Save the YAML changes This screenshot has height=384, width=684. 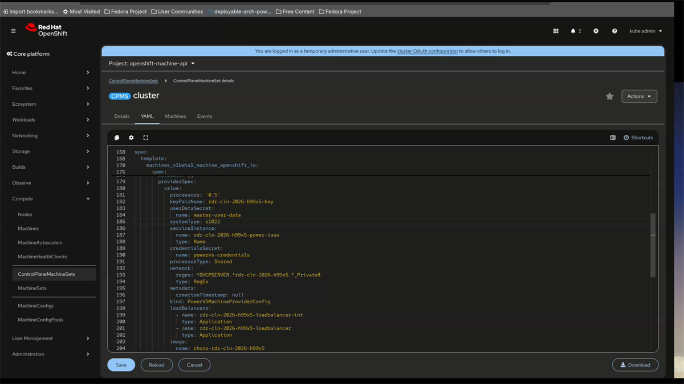(x=121, y=365)
